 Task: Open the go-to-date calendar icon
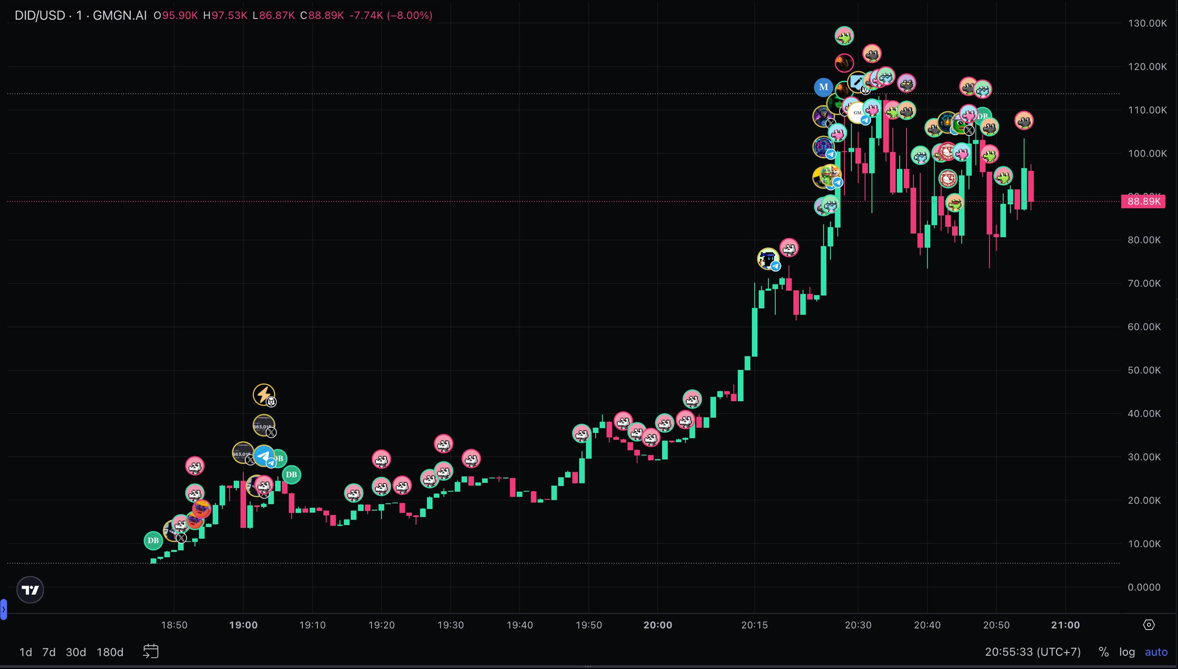(x=151, y=651)
